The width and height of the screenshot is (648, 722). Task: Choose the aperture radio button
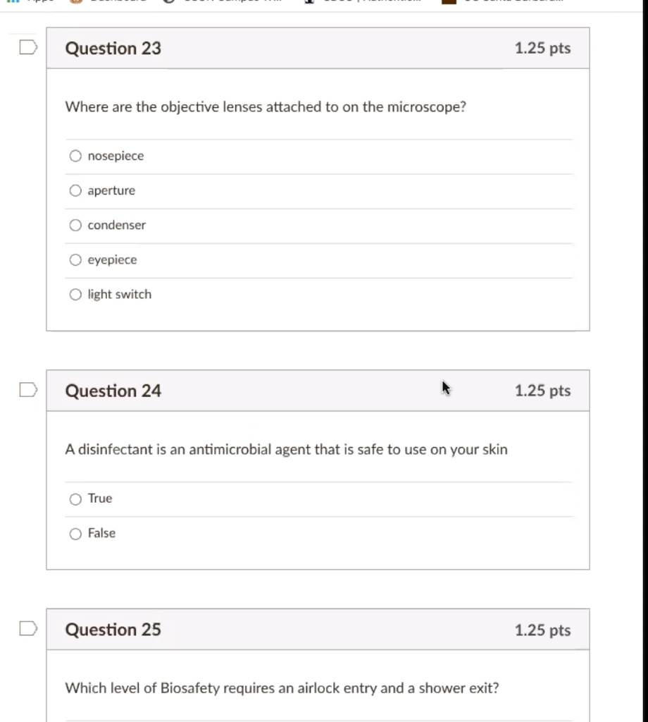(x=75, y=191)
